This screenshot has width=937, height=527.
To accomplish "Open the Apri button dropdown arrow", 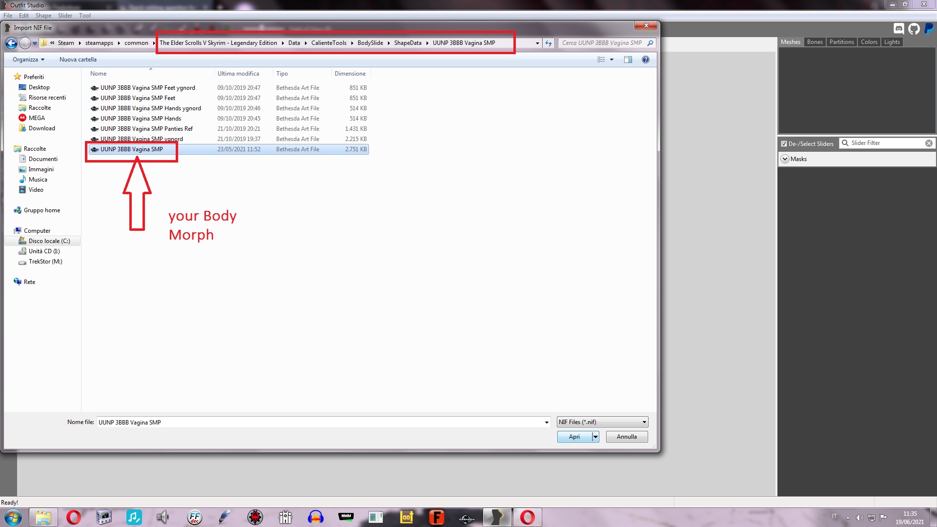I will tap(595, 437).
